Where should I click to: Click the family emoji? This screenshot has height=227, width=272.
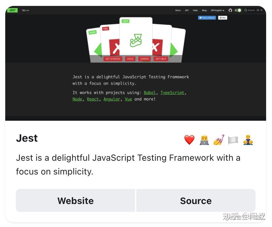248,140
